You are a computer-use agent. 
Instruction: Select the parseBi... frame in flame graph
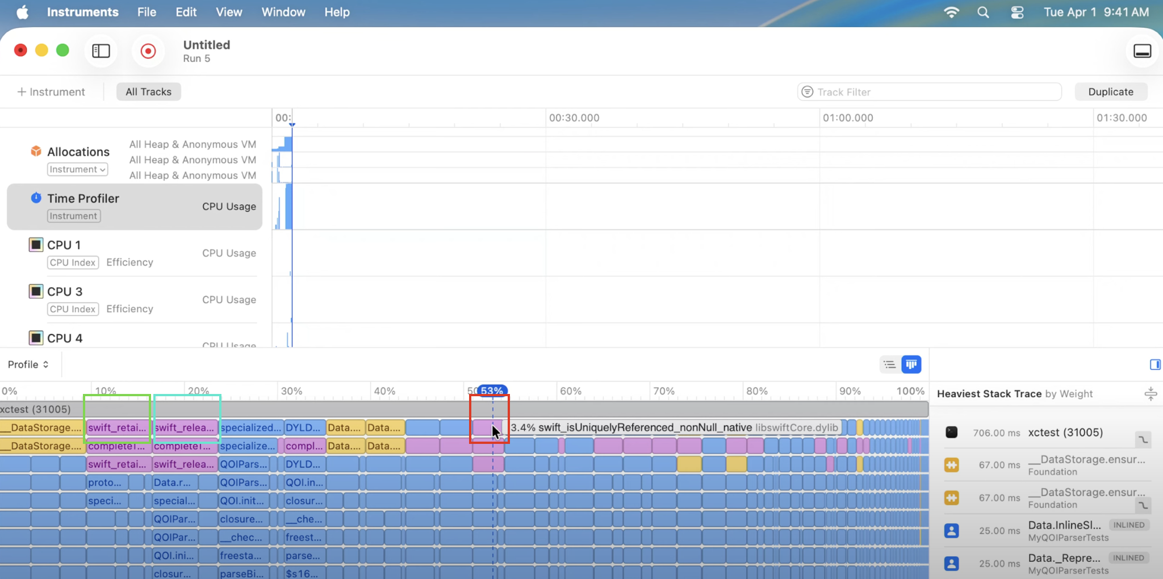tap(244, 573)
